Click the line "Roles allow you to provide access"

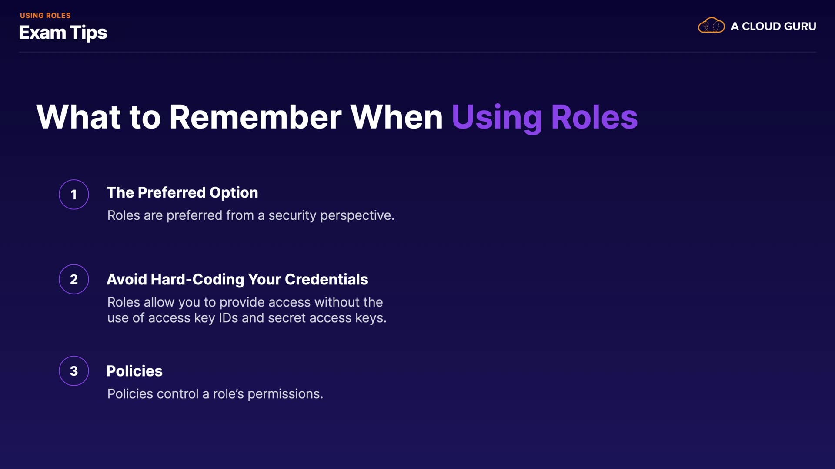(245, 302)
